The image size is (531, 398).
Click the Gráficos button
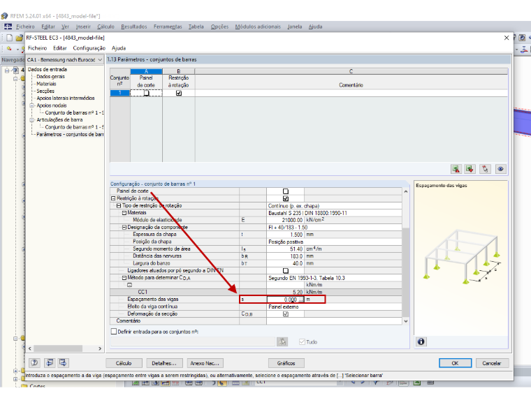[x=286, y=363]
